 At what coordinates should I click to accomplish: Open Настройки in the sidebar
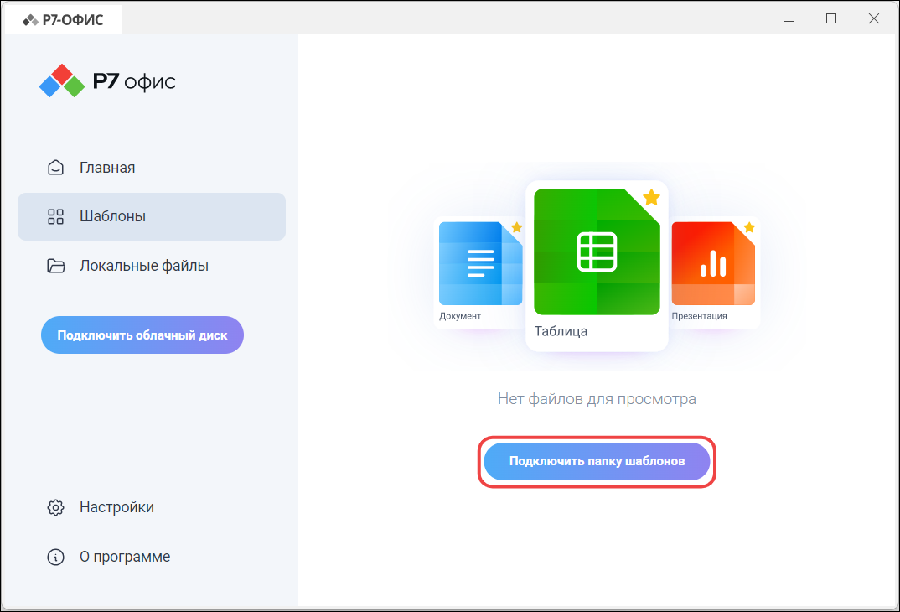tap(152, 507)
